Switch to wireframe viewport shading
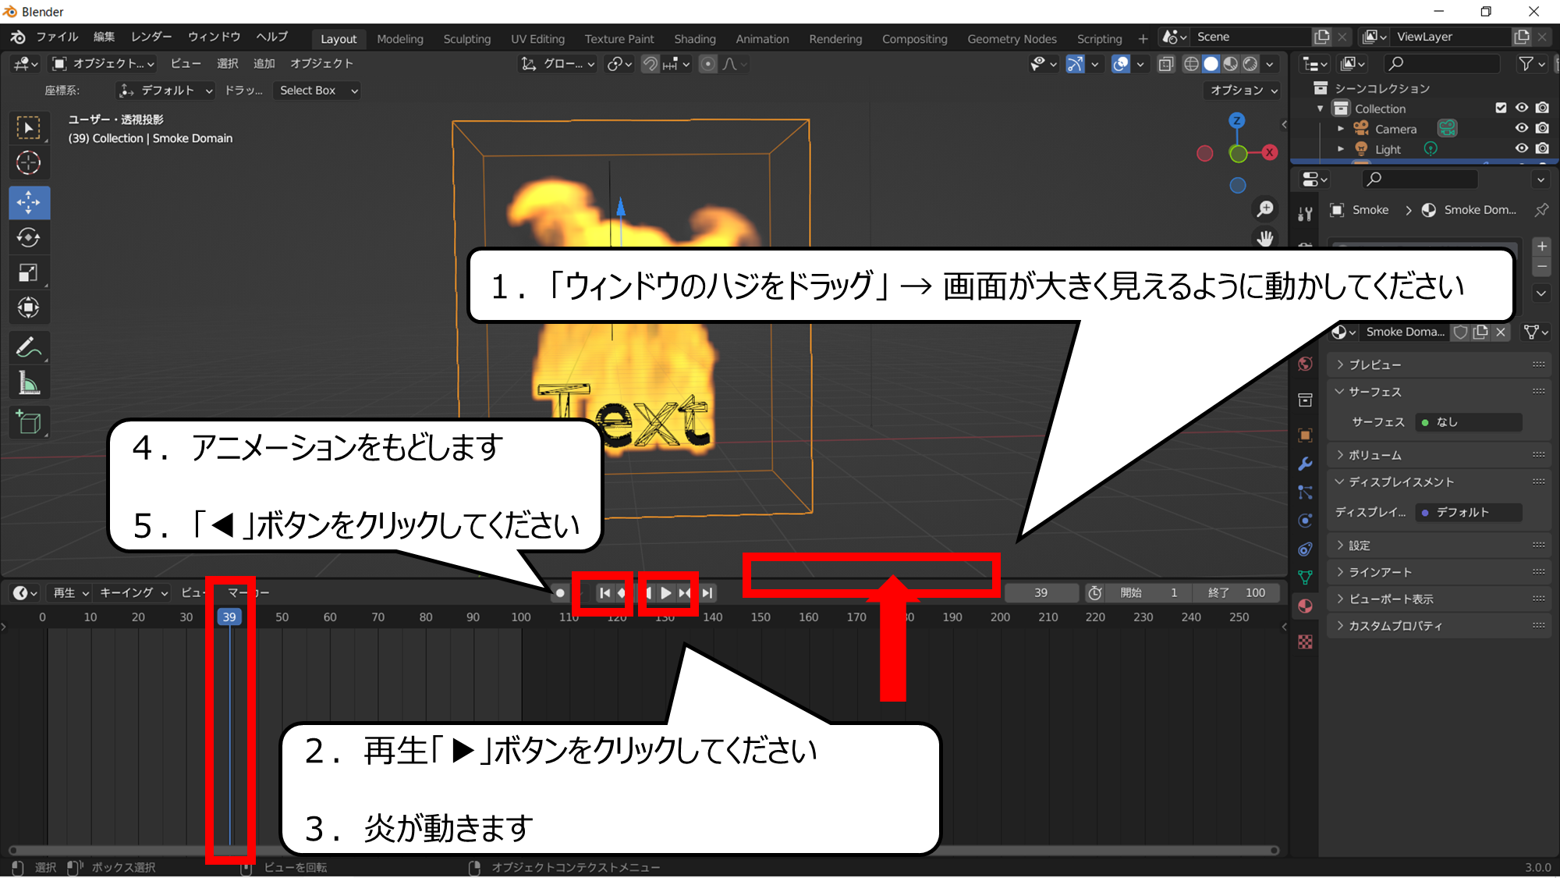The image size is (1560, 878). [x=1191, y=64]
